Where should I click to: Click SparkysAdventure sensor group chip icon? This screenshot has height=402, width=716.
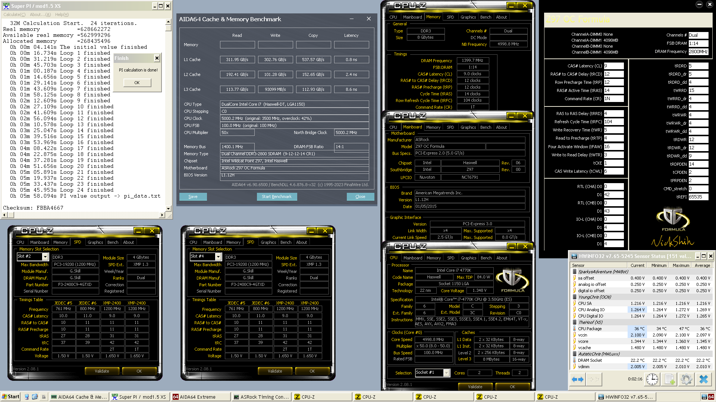575,272
